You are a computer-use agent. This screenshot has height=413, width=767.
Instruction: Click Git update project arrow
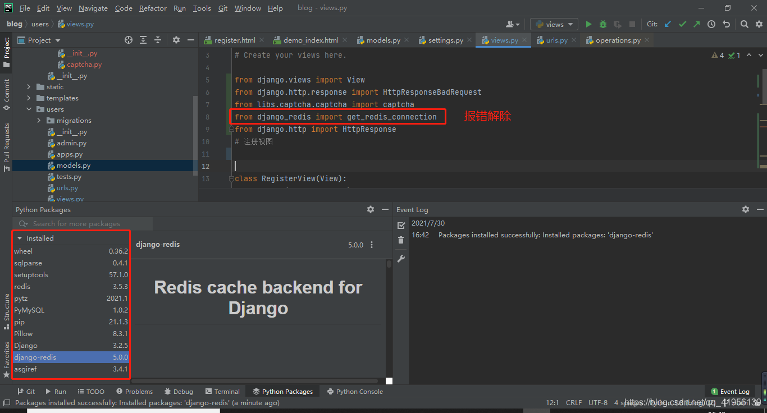668,24
